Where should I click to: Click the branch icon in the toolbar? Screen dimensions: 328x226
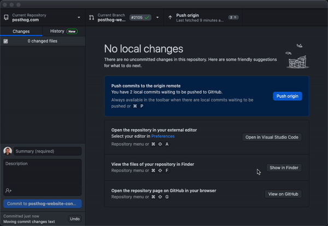[91, 18]
